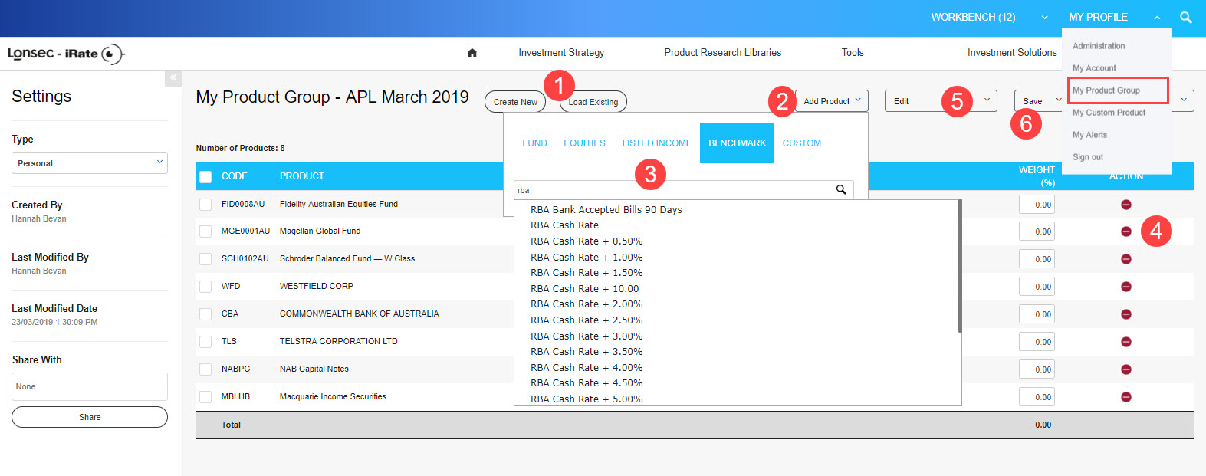Click the Share button
Screen dimensions: 1206x476
(90, 417)
